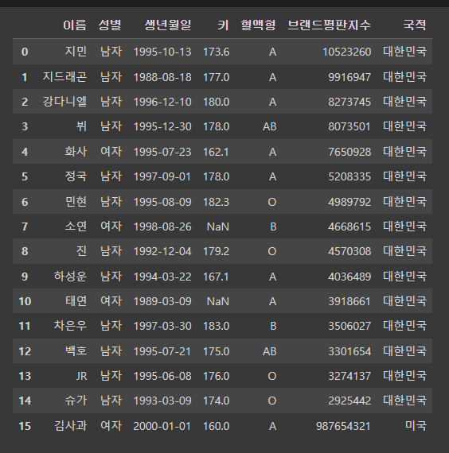
Task: Click 대한민국 in 진 row
Action: (405, 251)
